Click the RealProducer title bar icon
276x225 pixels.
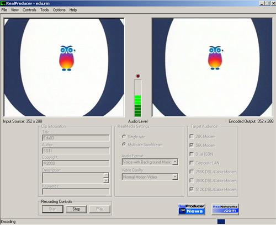click(3, 3)
